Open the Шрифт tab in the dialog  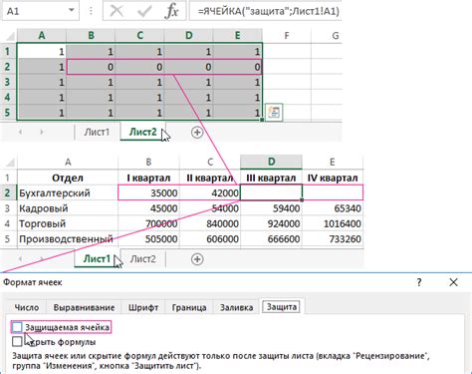[x=143, y=307]
